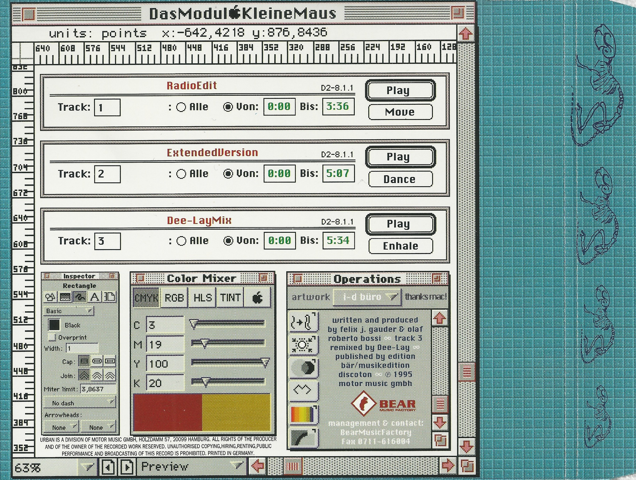This screenshot has width=636, height=480.
Task: Click Play for the RadioEdit track
Action: tap(400, 90)
